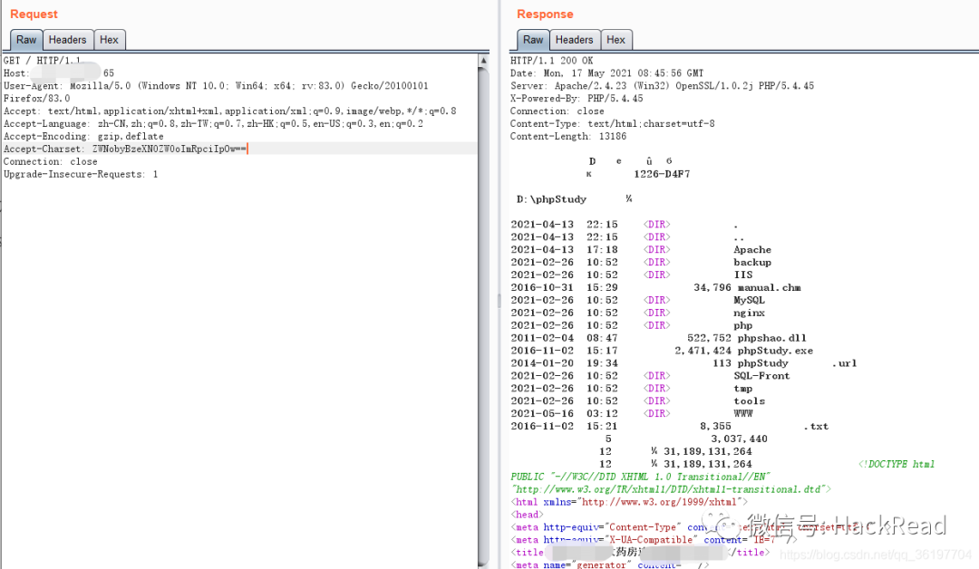Click the Request panel title
Image resolution: width=979 pixels, height=569 pixels.
click(x=34, y=14)
